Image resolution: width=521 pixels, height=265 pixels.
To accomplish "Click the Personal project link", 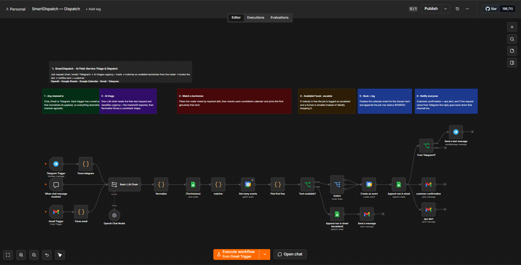I will click(16, 9).
